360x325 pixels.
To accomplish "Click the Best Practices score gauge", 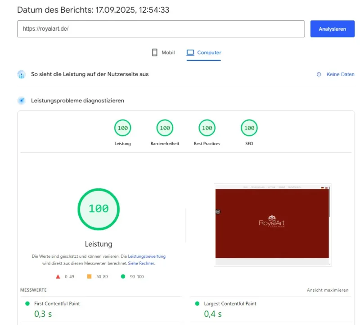I will coord(207,128).
